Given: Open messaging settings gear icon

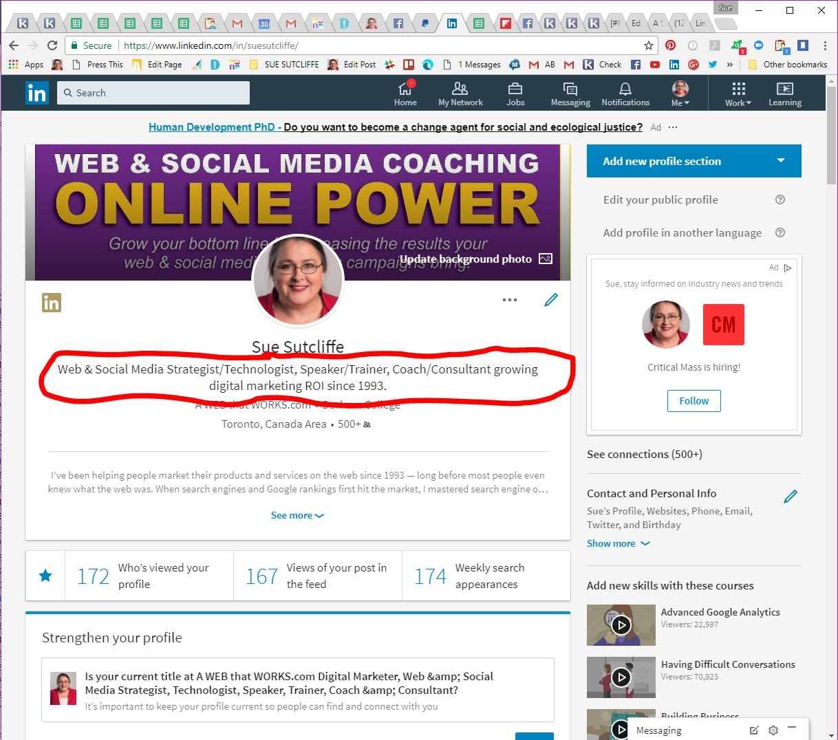Looking at the screenshot, I should click(773, 730).
